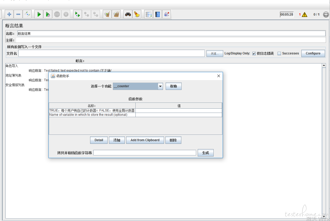Open Function Helper list icon in toolbar
Viewport: 330px width, 221px height.
148,14
